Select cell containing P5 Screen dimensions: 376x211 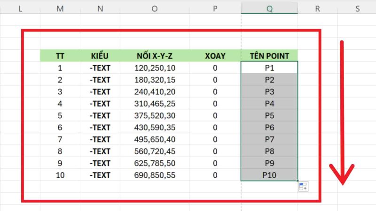pyautogui.click(x=269, y=115)
